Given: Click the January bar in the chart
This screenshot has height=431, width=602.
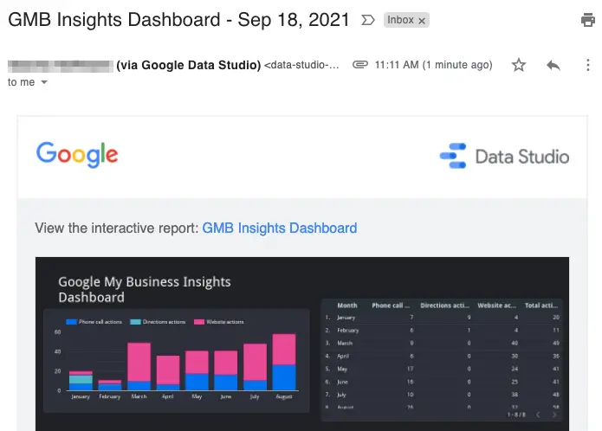Looking at the screenshot, I should 81,381.
